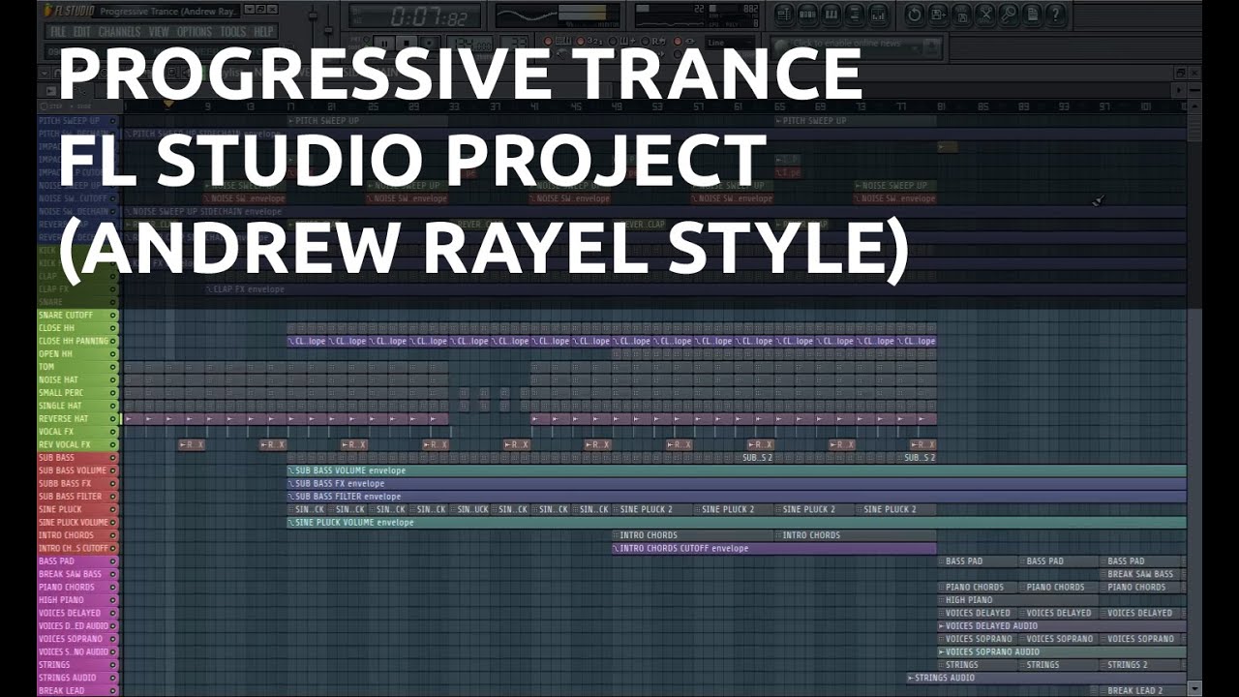
Task: Select the SUB BASS VOLUME envelope clip
Action: [x=737, y=470]
